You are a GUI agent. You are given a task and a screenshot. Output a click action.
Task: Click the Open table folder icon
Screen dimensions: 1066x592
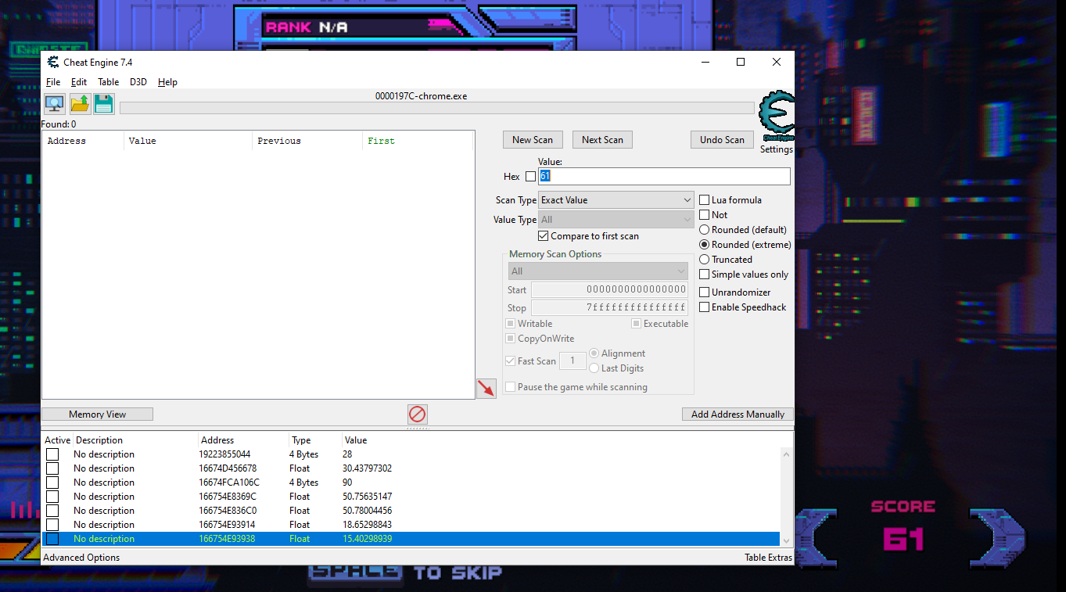80,103
